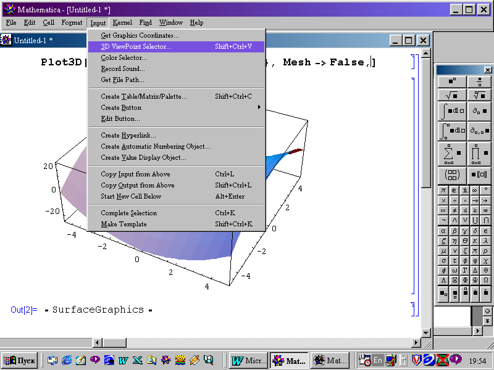
Task: Open the Color Selector dialog entry
Action: point(176,57)
